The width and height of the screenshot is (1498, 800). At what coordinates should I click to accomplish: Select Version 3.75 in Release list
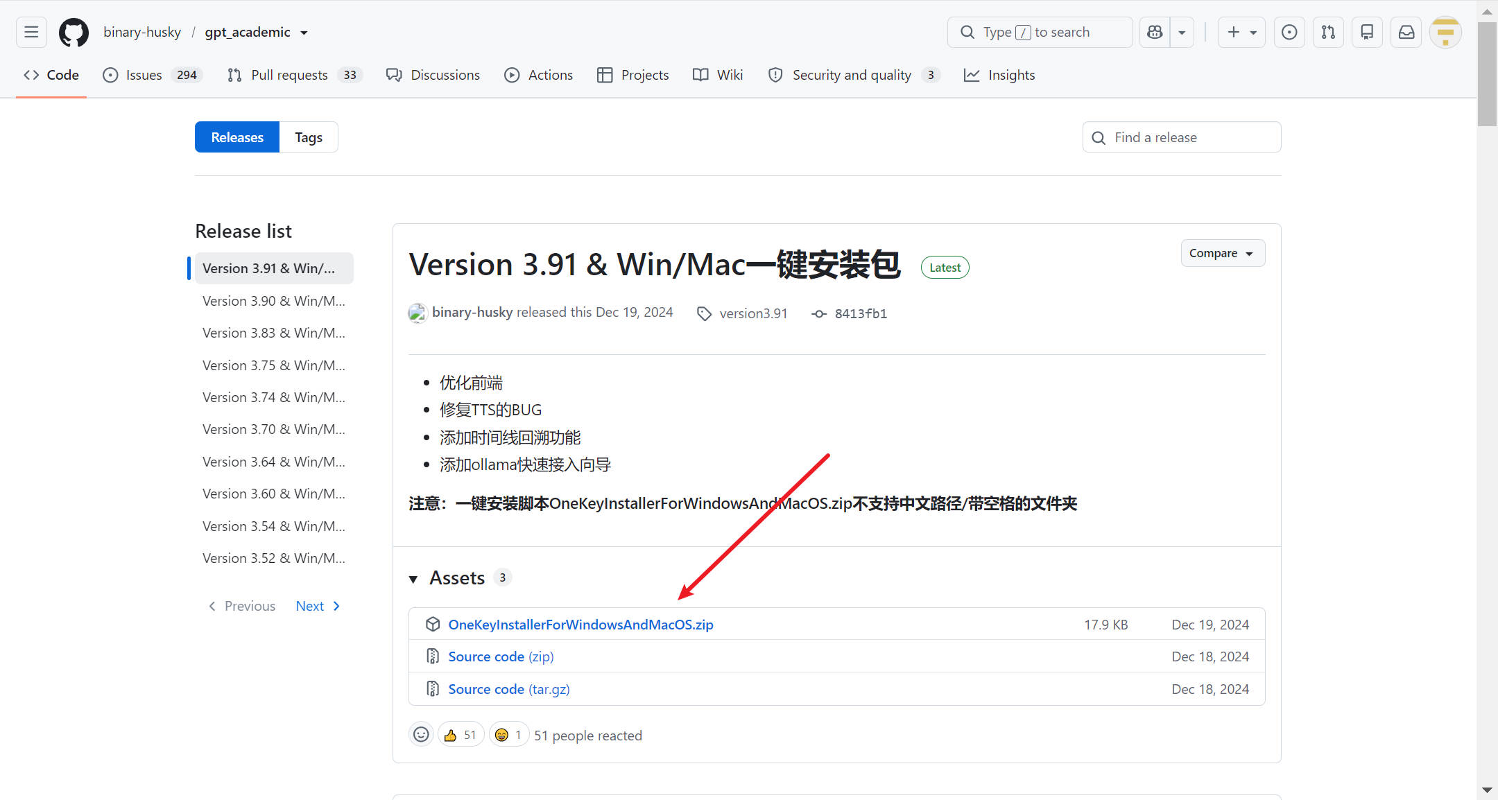pos(274,365)
